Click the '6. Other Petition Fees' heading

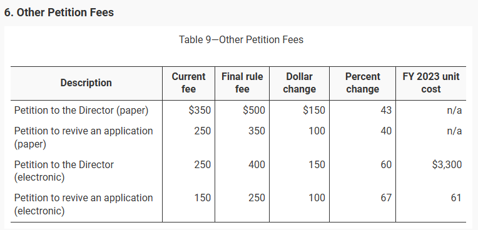(59, 12)
